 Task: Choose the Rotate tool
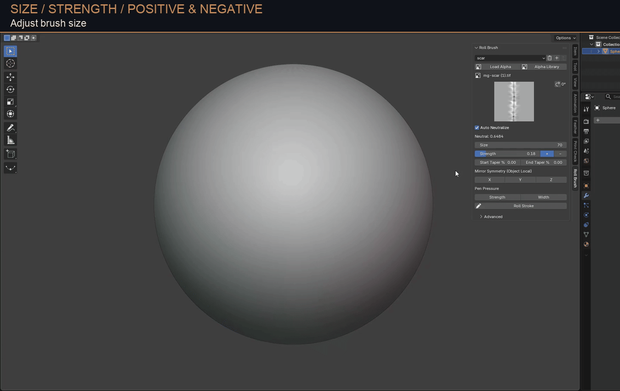pyautogui.click(x=10, y=89)
